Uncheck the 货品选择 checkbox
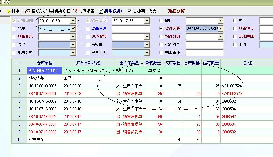Image resolution: width=273 pixels, height=157 pixels. coord(161,28)
